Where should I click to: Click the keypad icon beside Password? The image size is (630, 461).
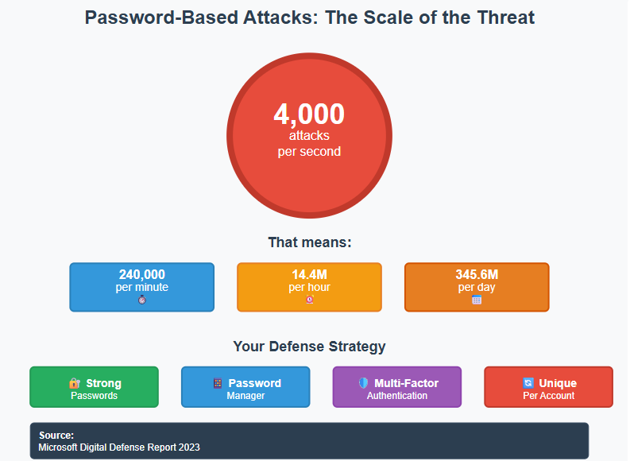coord(218,383)
